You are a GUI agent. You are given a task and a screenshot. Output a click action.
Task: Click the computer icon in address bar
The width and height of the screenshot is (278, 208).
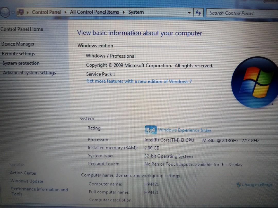click(21, 12)
